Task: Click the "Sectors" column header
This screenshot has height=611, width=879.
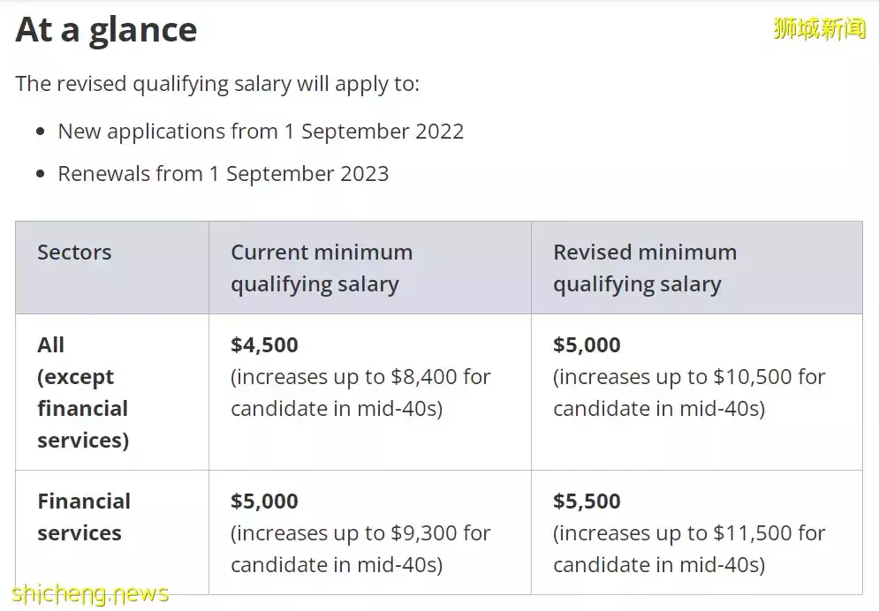Action: click(x=74, y=253)
